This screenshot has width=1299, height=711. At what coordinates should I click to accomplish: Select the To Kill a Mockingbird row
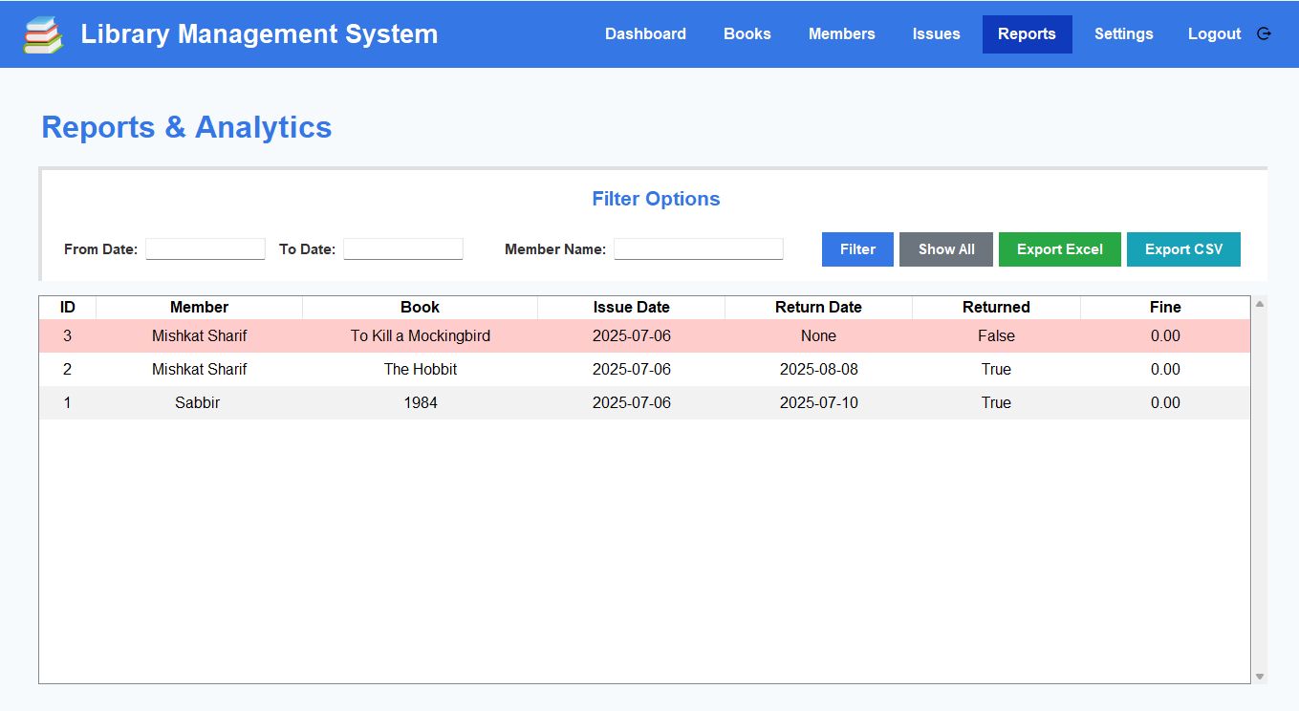tap(421, 336)
